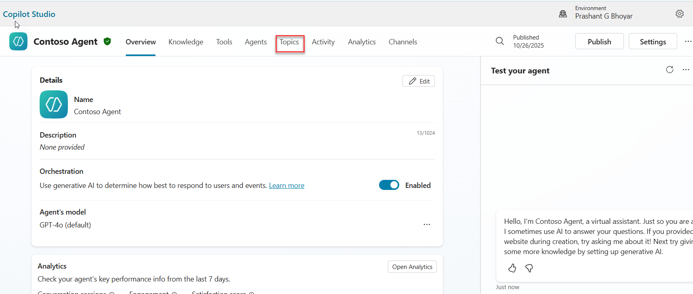Open the search magnifier icon
The image size is (693, 294).
[x=500, y=41]
